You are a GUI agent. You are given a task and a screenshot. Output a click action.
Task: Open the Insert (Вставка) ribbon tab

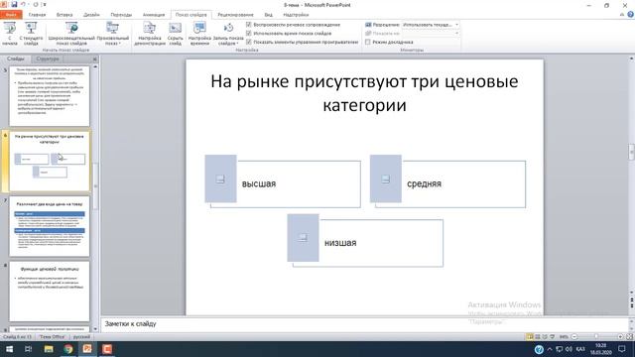tap(64, 15)
